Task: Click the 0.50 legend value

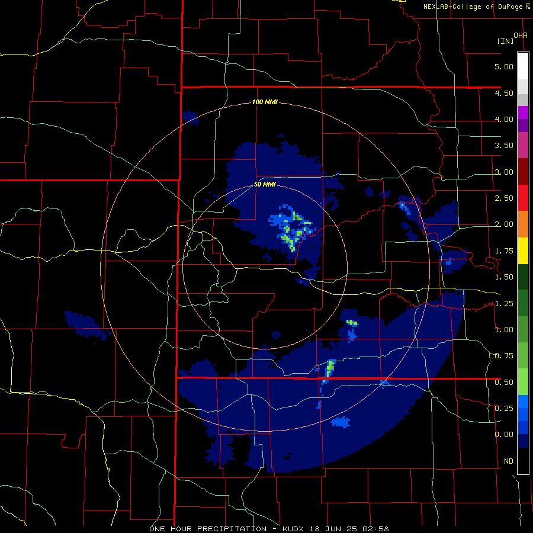Action: [x=504, y=383]
